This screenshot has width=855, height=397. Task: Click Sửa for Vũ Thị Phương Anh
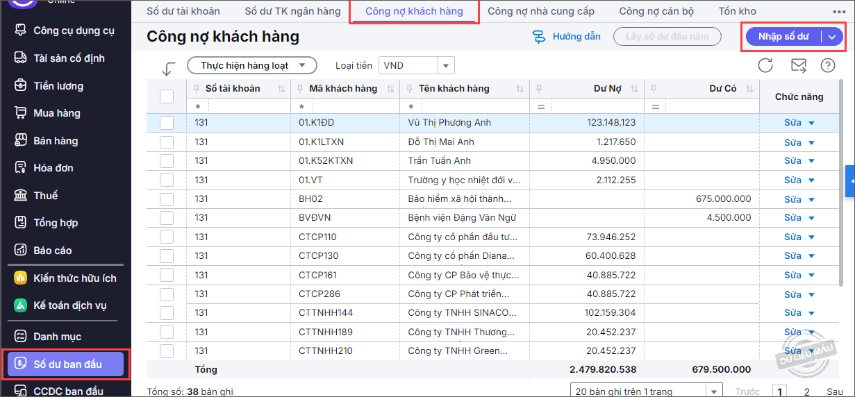792,123
